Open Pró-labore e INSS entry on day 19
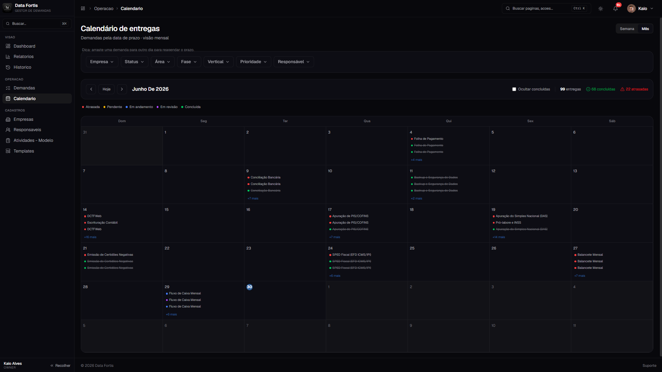Viewport: 662px width, 372px height. tap(508, 223)
